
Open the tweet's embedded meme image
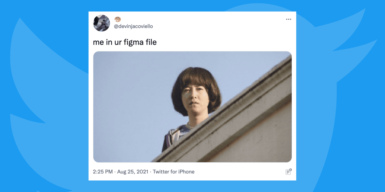tap(193, 107)
